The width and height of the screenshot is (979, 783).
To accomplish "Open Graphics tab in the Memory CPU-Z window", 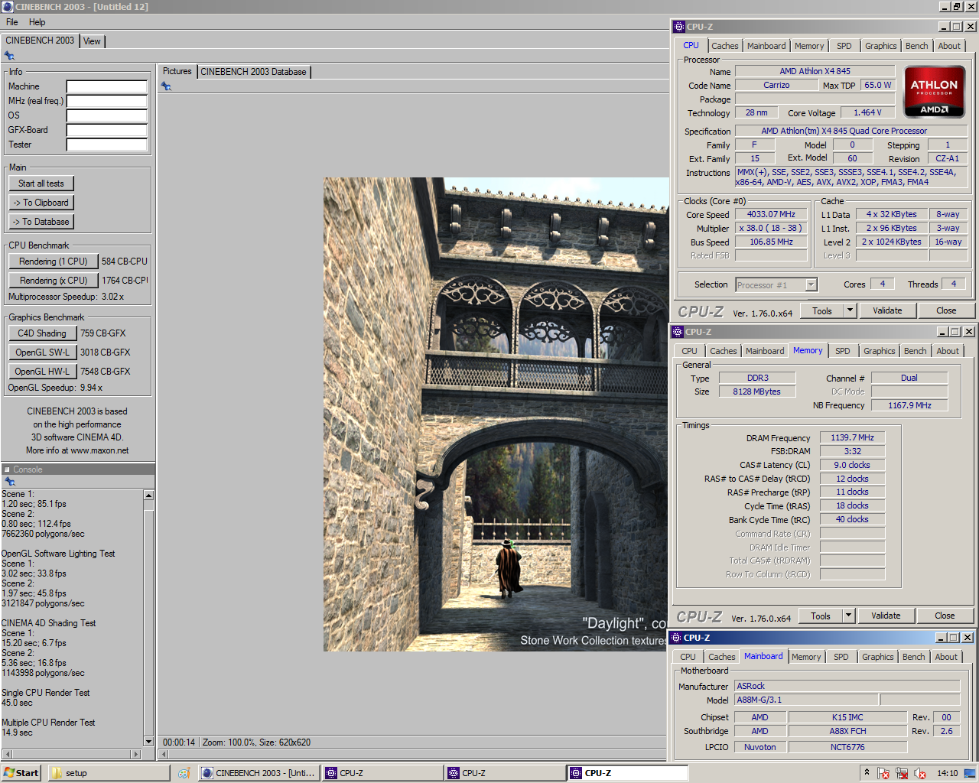I will pyautogui.click(x=880, y=351).
